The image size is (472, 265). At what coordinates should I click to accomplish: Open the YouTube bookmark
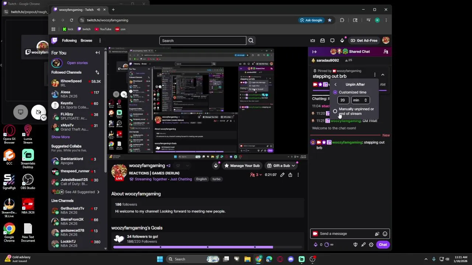(103, 29)
